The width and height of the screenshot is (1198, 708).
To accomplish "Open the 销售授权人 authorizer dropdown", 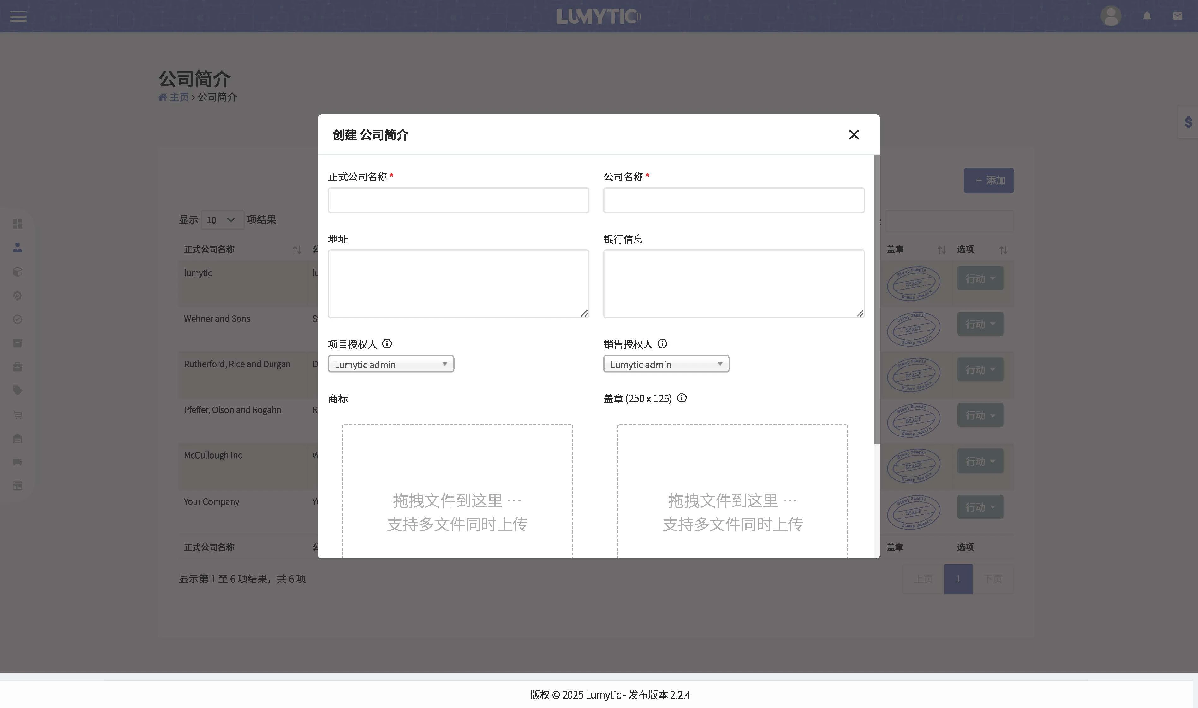I will tap(666, 364).
